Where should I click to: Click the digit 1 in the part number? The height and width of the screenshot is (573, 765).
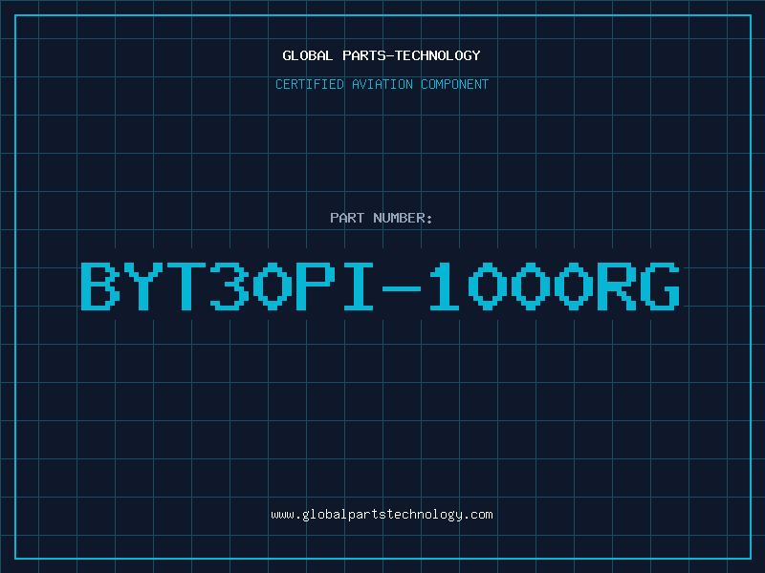coord(445,286)
